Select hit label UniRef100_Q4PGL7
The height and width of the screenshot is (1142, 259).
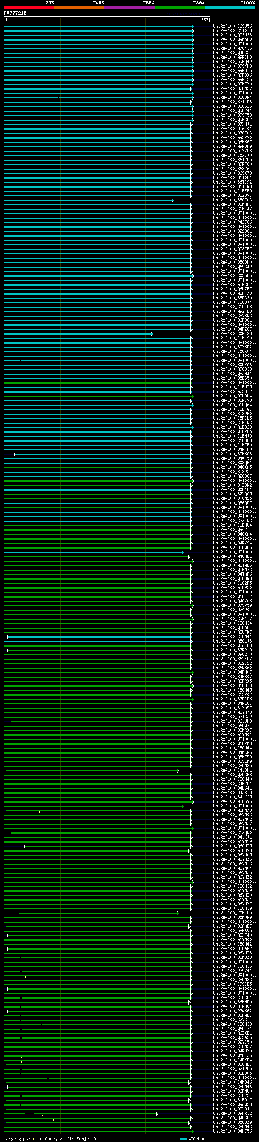pos(232,1118)
